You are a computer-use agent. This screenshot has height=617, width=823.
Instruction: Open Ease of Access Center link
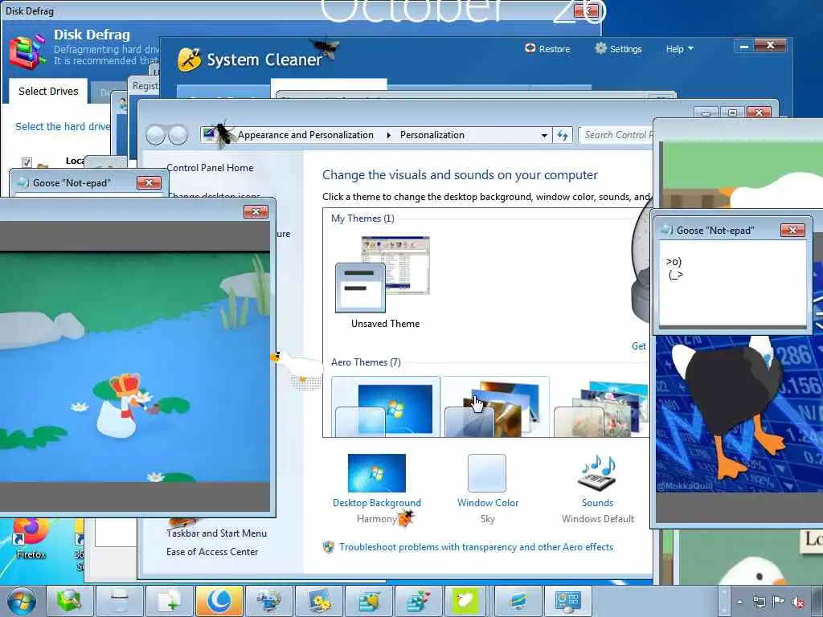(212, 551)
